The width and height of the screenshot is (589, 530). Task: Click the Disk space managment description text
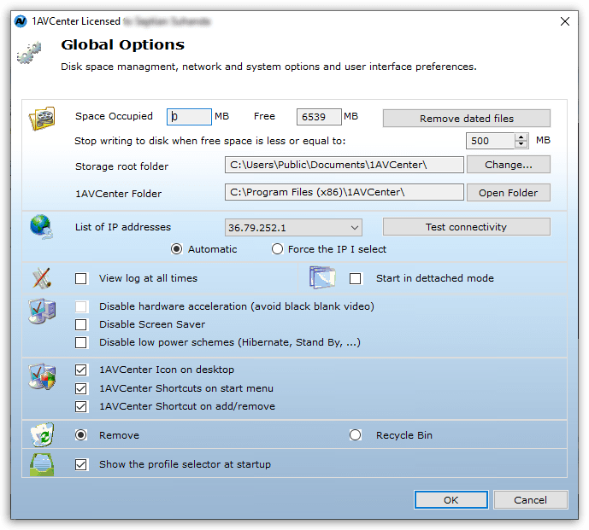coord(268,67)
